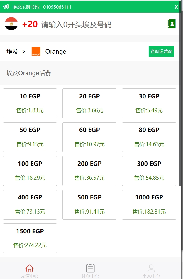The image size is (183, 279).
Task: Select the 500 EGP recharge option
Action: pos(89,204)
